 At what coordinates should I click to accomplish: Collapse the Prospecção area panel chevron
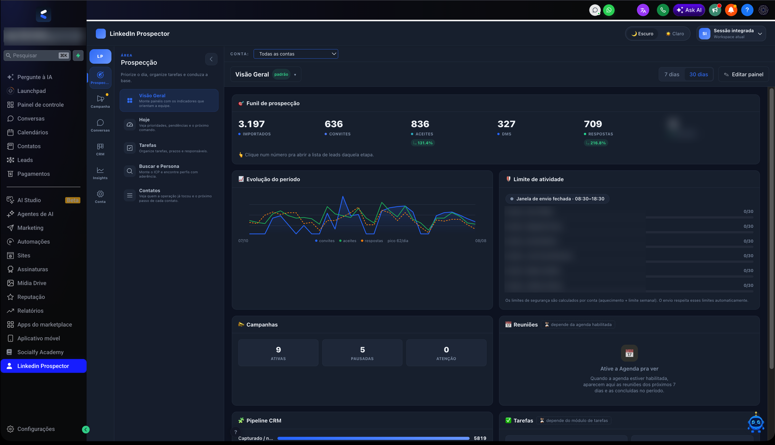[211, 59]
